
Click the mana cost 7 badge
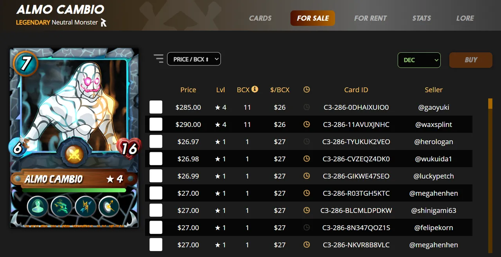tap(25, 63)
